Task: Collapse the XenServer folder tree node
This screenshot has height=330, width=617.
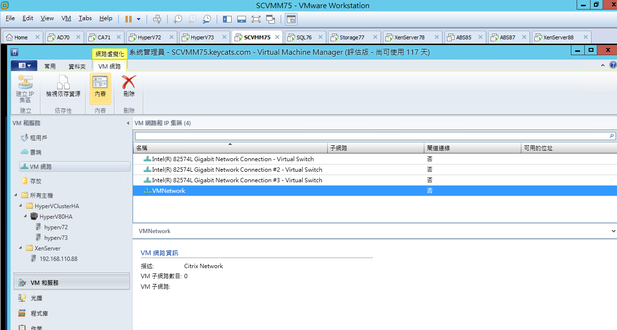Action: click(21, 248)
